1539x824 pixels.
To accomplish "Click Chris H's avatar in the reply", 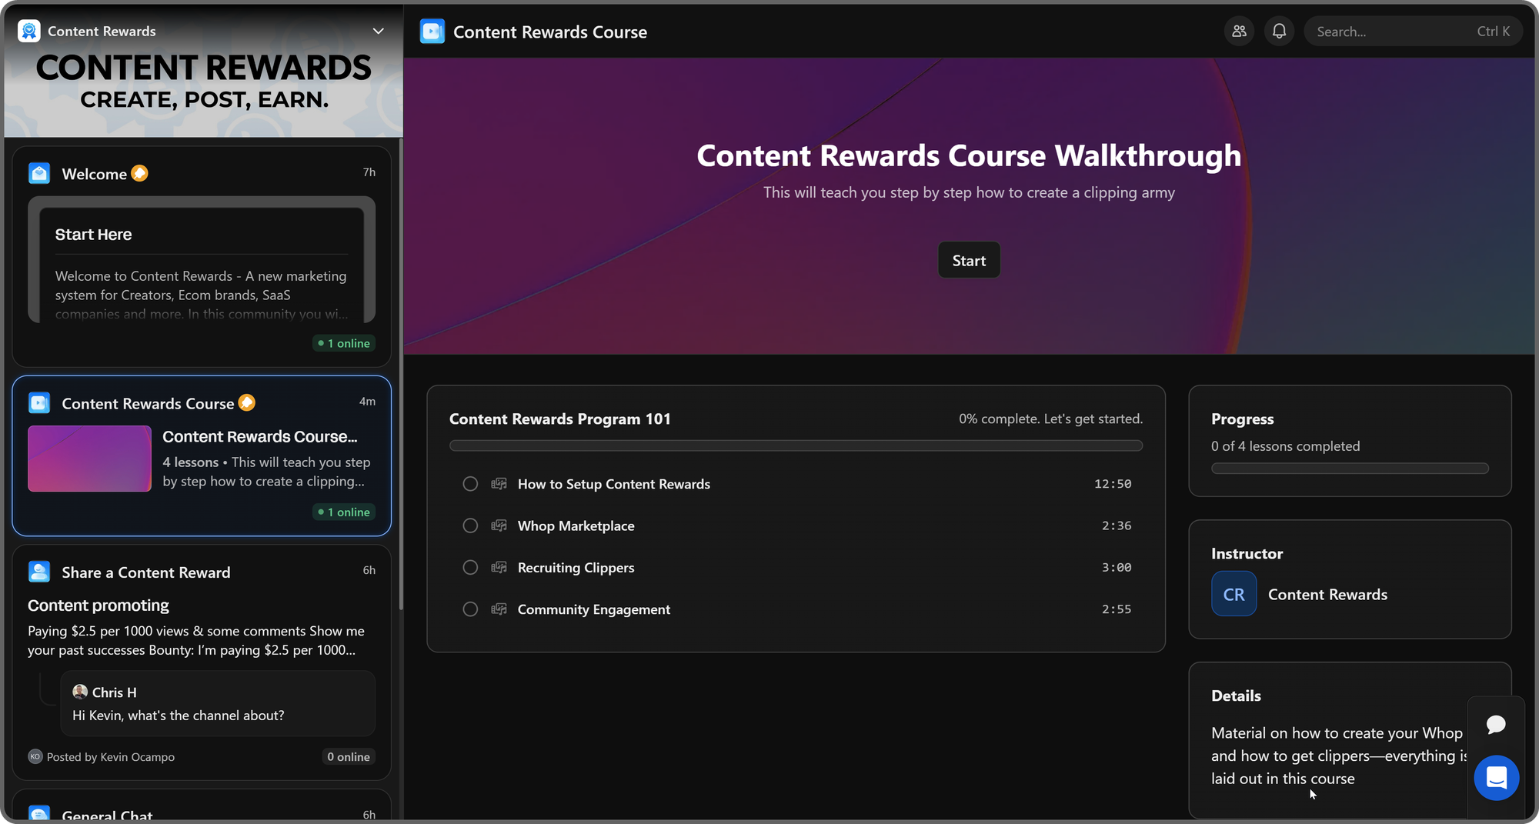I will click(80, 692).
